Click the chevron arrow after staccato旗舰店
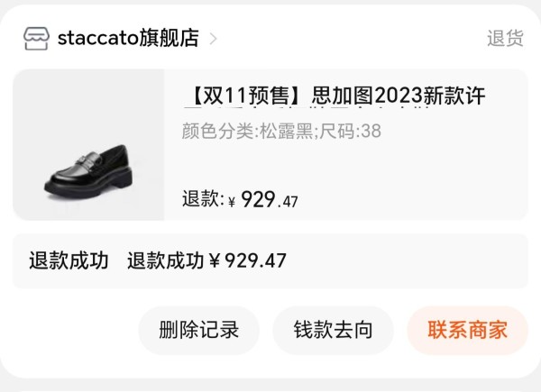The height and width of the screenshot is (392, 541). point(213,39)
